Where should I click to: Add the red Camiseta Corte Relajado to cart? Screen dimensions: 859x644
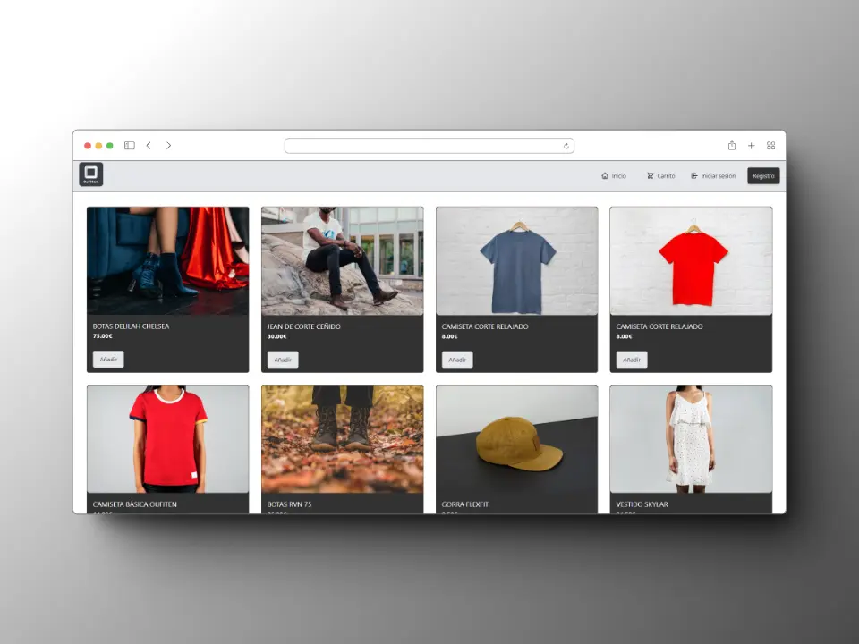tap(632, 360)
